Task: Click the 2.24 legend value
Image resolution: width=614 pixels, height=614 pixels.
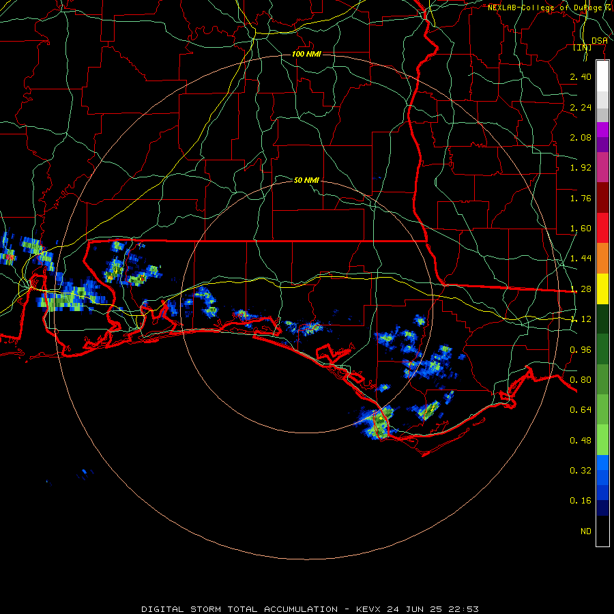Action: click(581, 107)
